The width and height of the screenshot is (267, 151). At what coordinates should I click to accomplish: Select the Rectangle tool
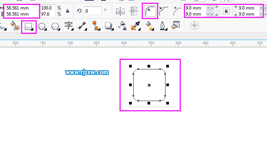pyautogui.click(x=29, y=27)
